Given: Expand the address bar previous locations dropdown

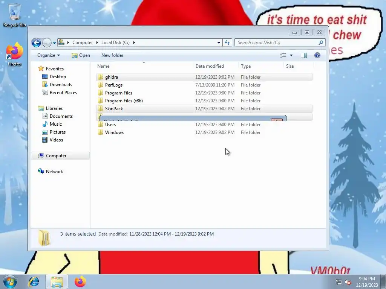Looking at the screenshot, I should (x=219, y=43).
